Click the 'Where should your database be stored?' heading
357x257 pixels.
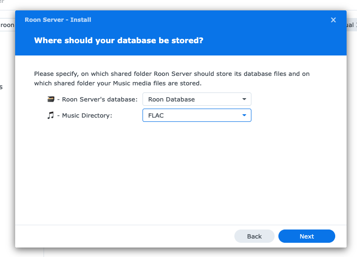(119, 41)
